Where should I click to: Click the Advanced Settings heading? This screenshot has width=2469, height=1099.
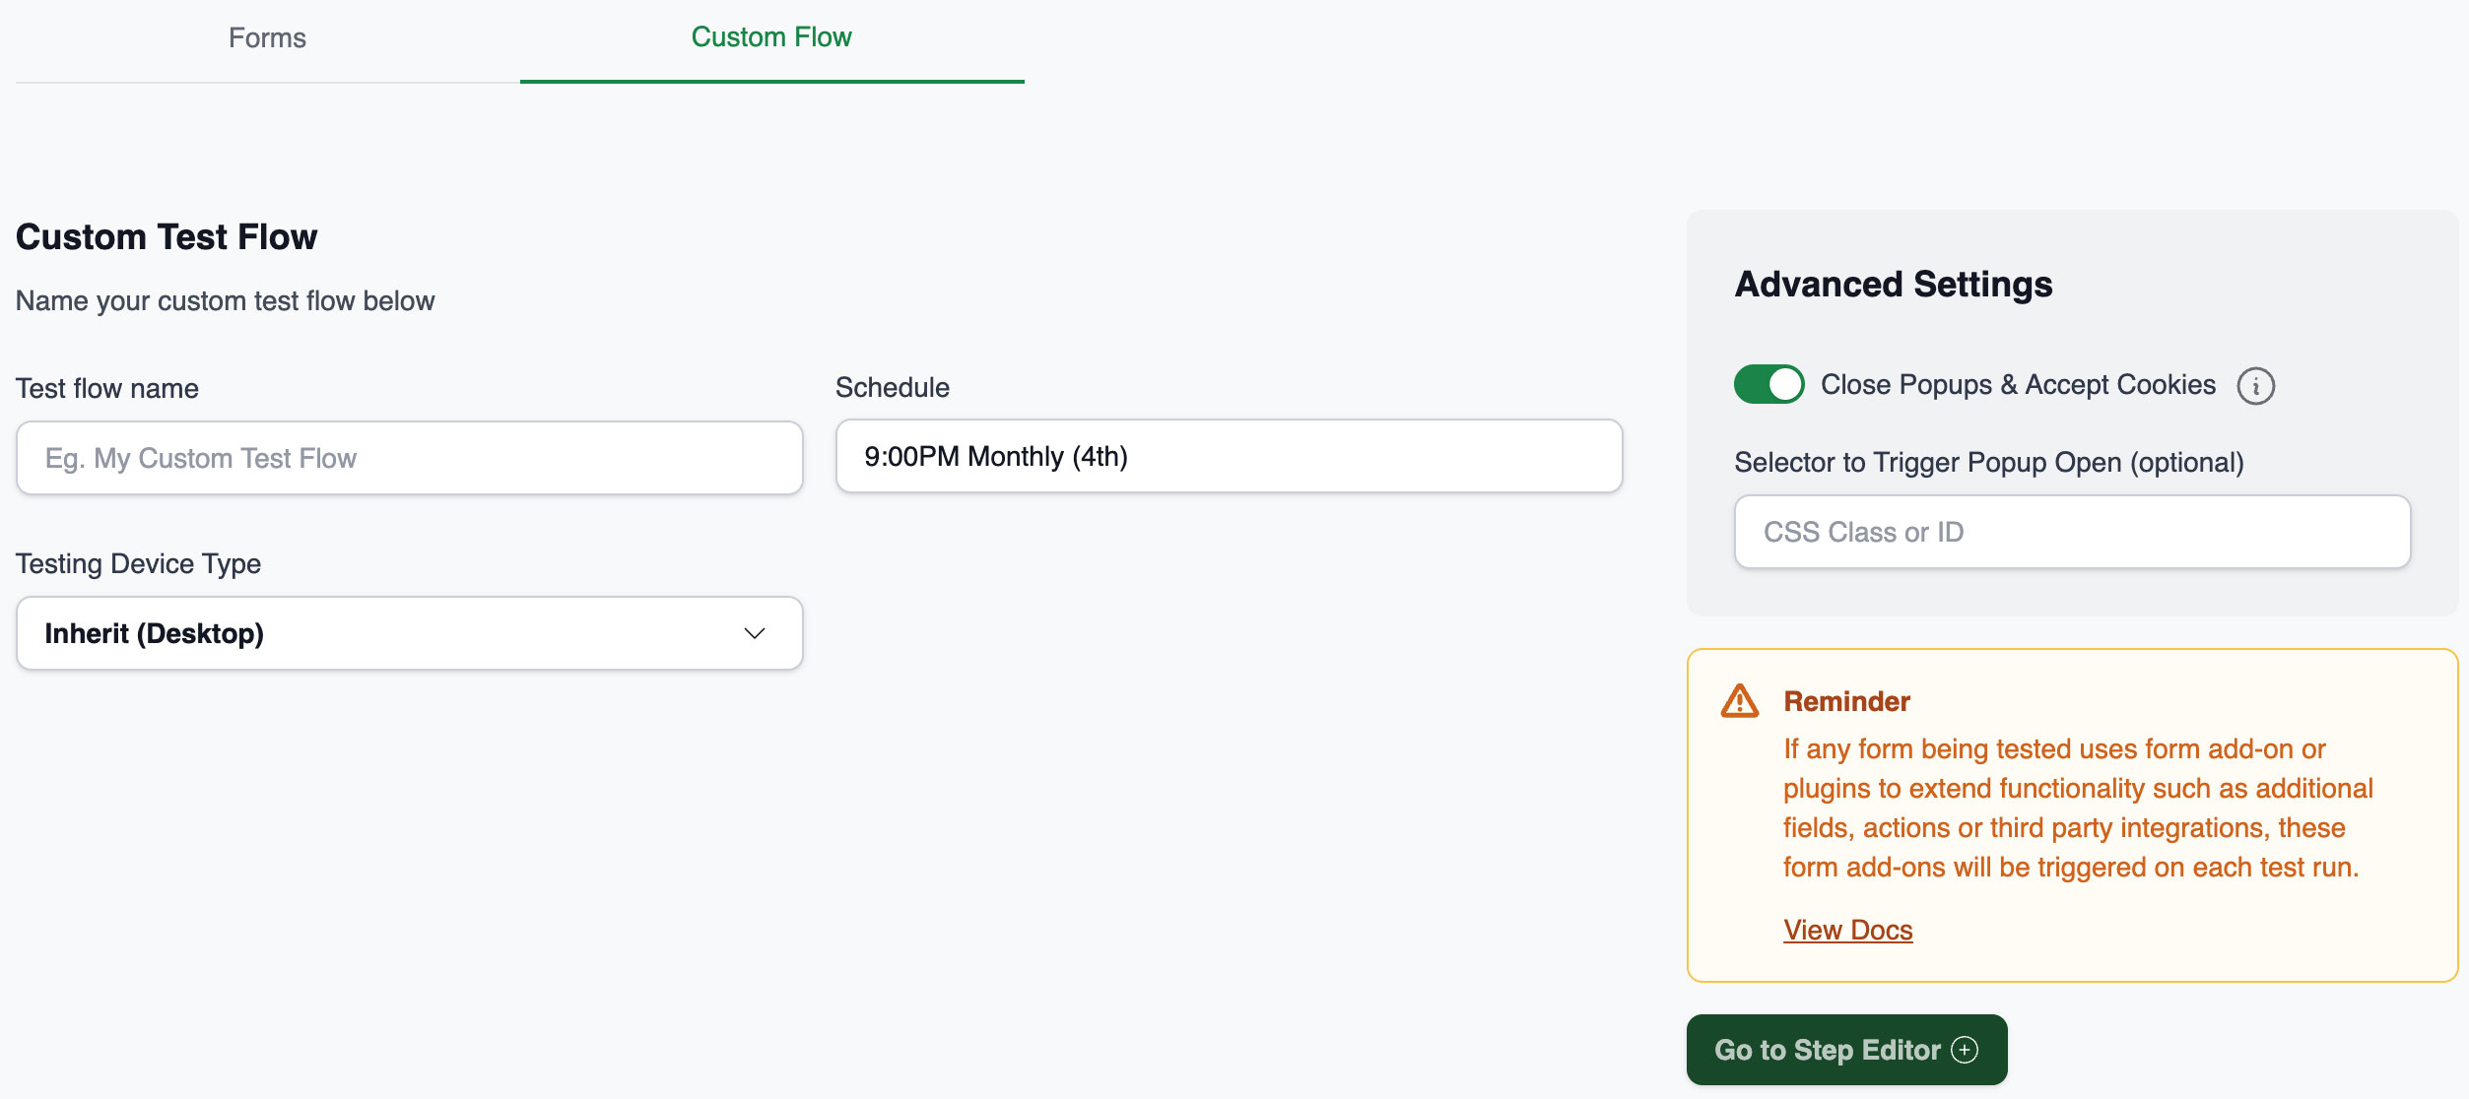point(1893,285)
